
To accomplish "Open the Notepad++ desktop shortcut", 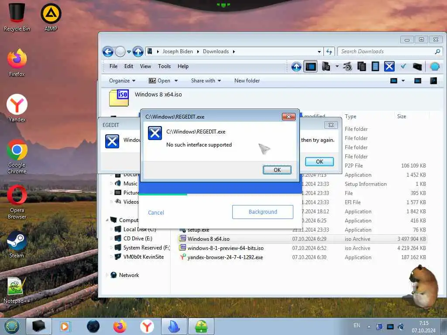I will [x=17, y=290].
